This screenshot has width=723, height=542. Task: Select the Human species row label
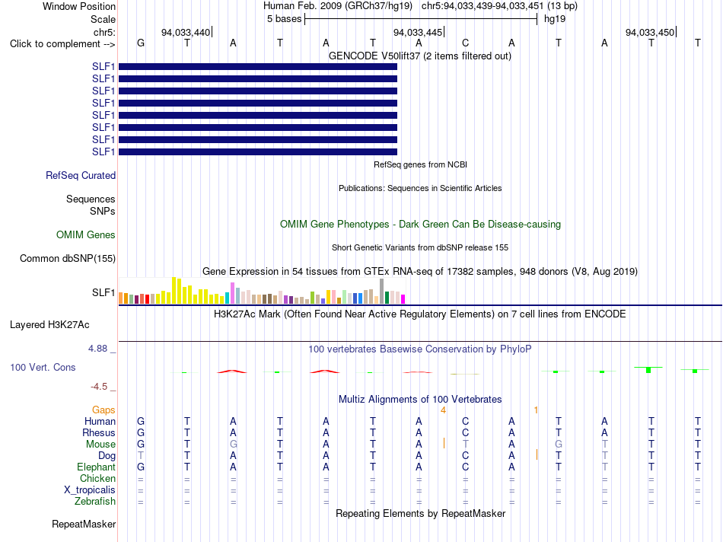click(x=100, y=421)
